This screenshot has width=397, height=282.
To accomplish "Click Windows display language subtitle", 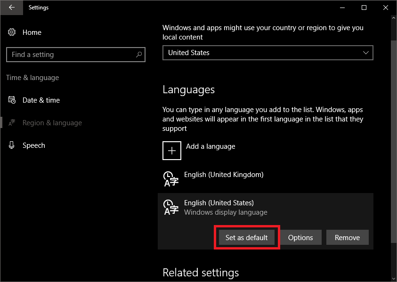I will coord(226,212).
